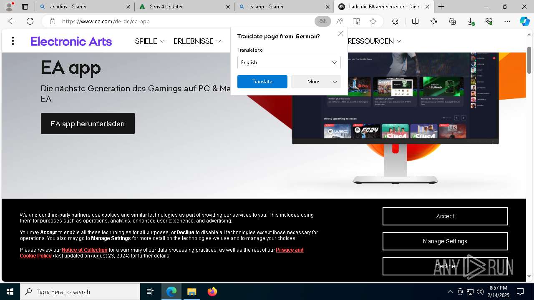Open the Copilot sidebar icon

(524, 21)
